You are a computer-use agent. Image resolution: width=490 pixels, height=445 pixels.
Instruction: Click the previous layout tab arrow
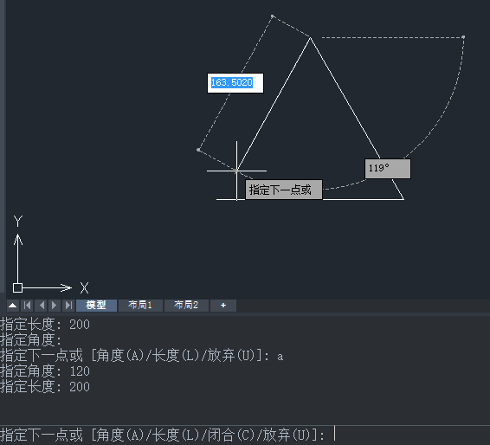click(x=42, y=306)
